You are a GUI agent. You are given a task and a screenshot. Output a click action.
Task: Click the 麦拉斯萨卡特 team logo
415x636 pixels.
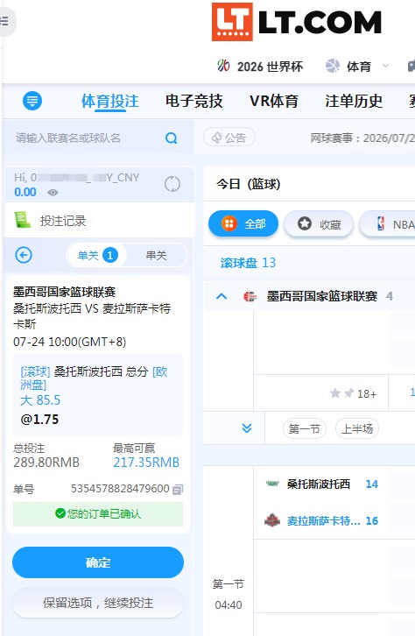(x=272, y=520)
